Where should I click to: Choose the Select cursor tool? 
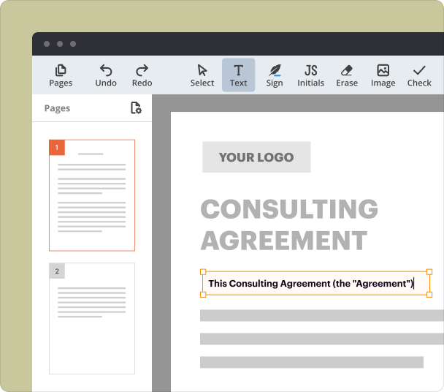pyautogui.click(x=202, y=75)
